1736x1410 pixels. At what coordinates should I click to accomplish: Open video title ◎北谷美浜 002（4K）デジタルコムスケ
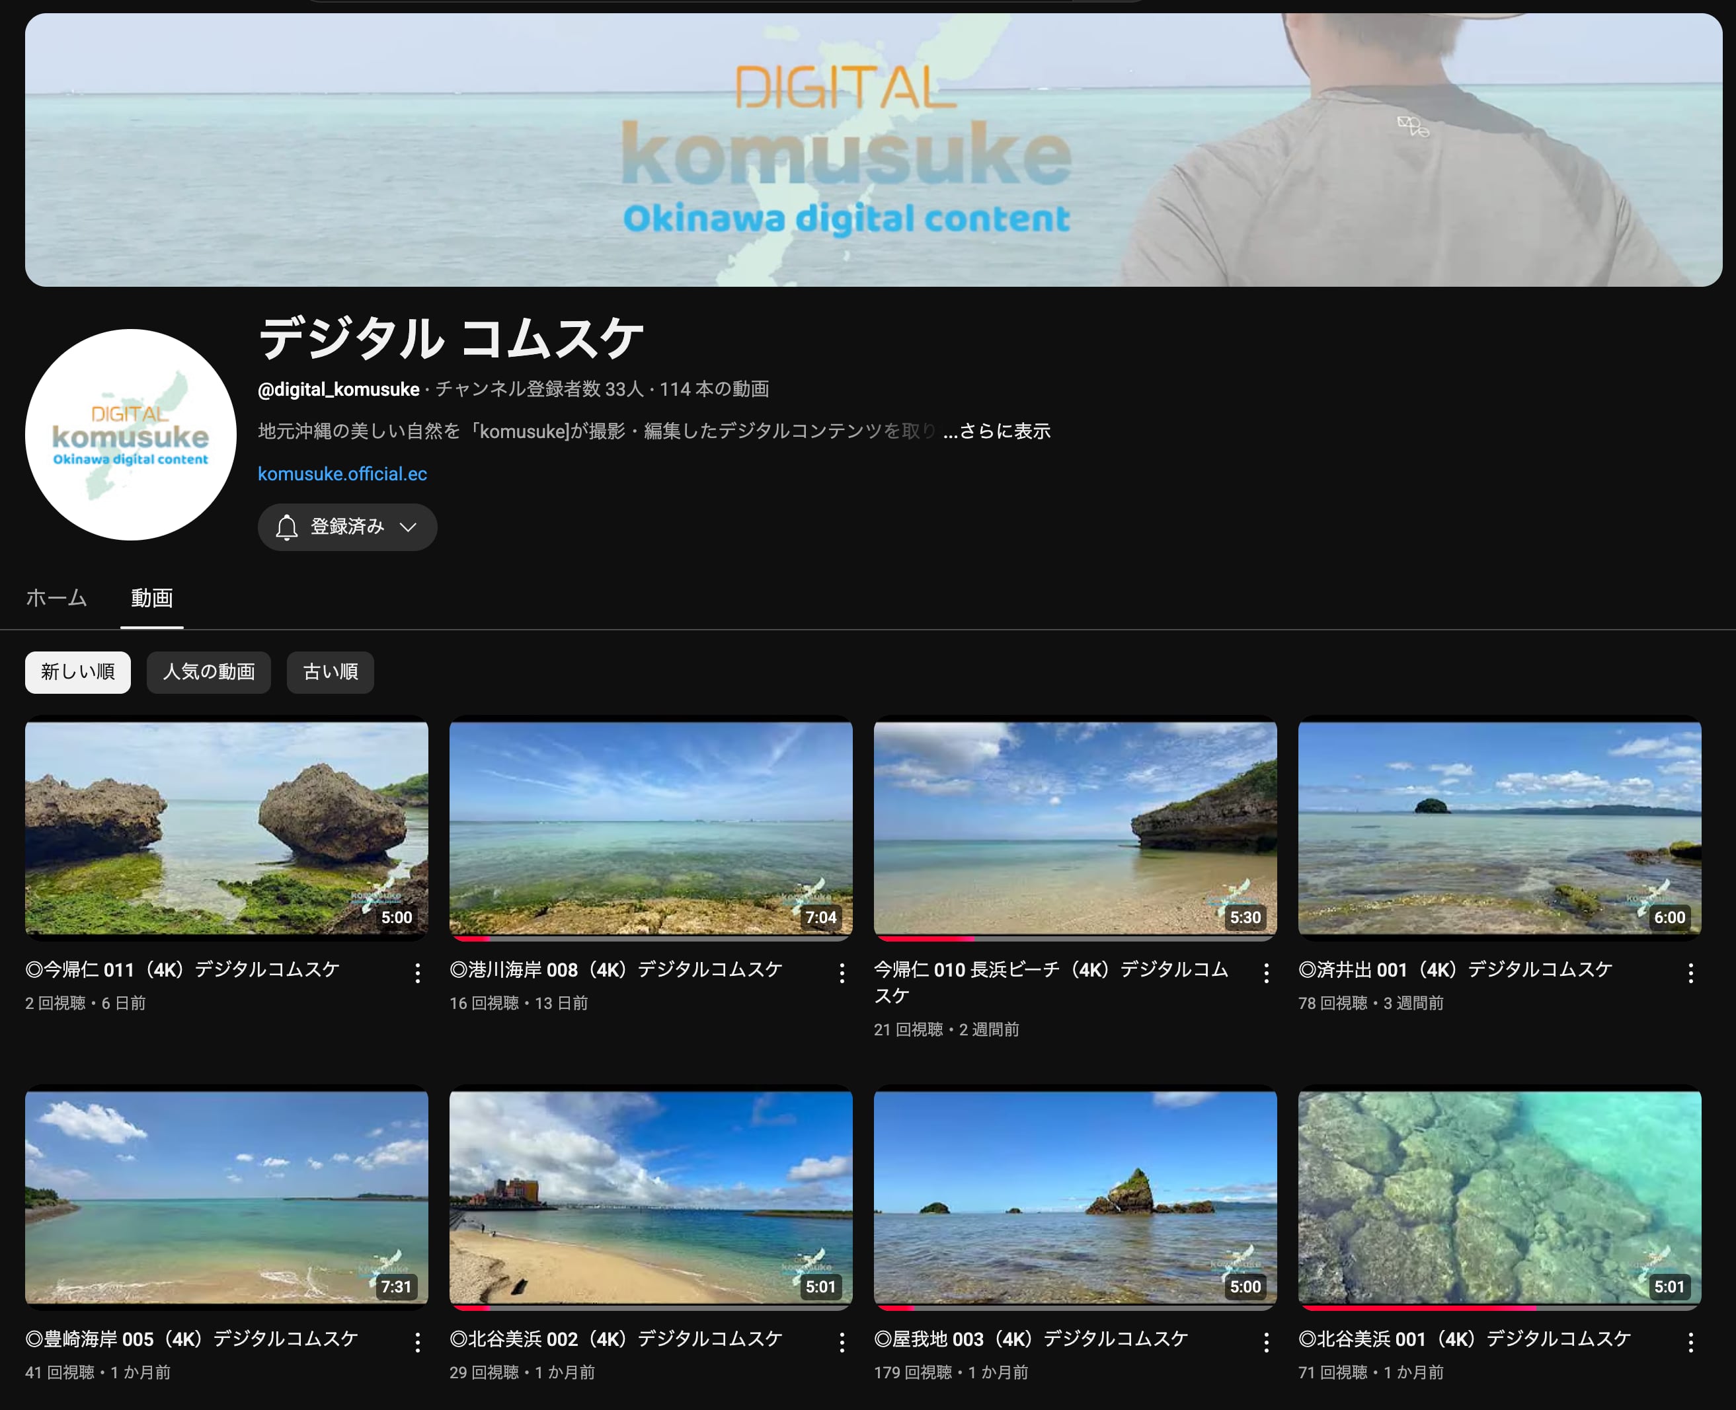[x=616, y=1339]
